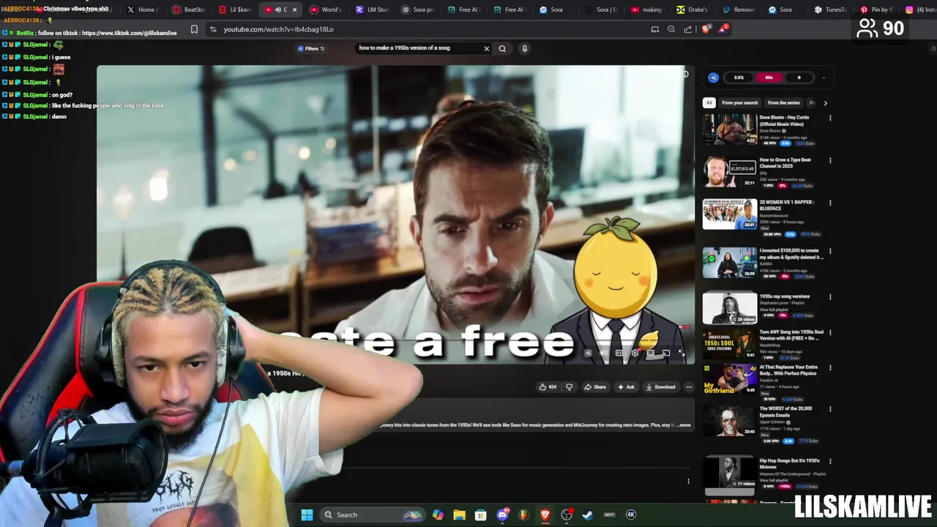Click the browser address bar URL
The image size is (937, 527).
click(278, 29)
